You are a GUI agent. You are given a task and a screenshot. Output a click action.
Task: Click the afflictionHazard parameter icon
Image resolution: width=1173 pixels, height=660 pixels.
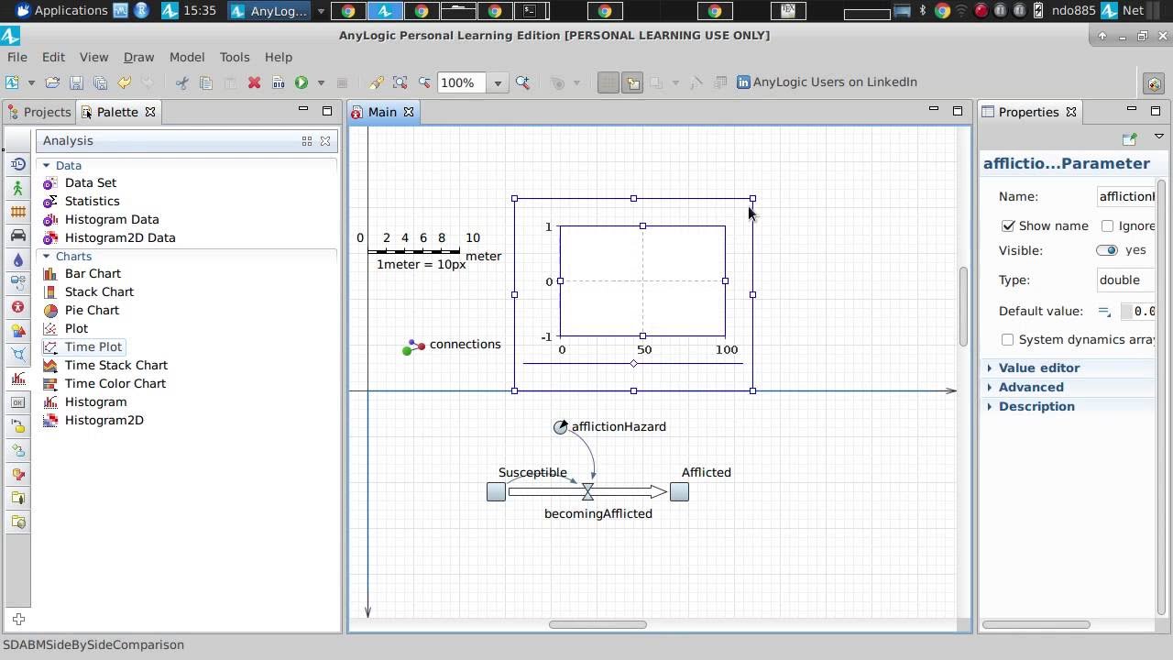click(560, 427)
